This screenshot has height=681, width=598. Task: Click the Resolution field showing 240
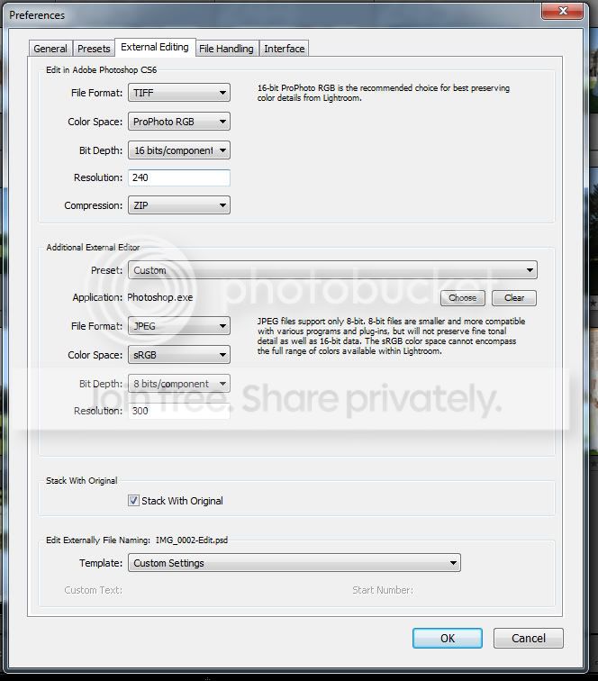coord(179,178)
